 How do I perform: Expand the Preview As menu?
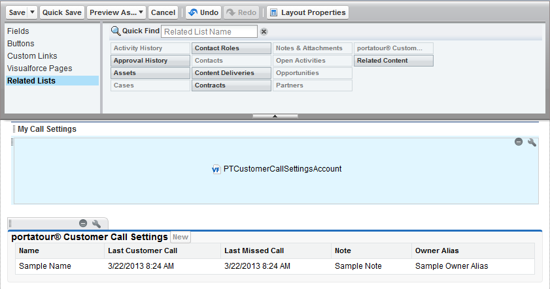[x=116, y=12]
